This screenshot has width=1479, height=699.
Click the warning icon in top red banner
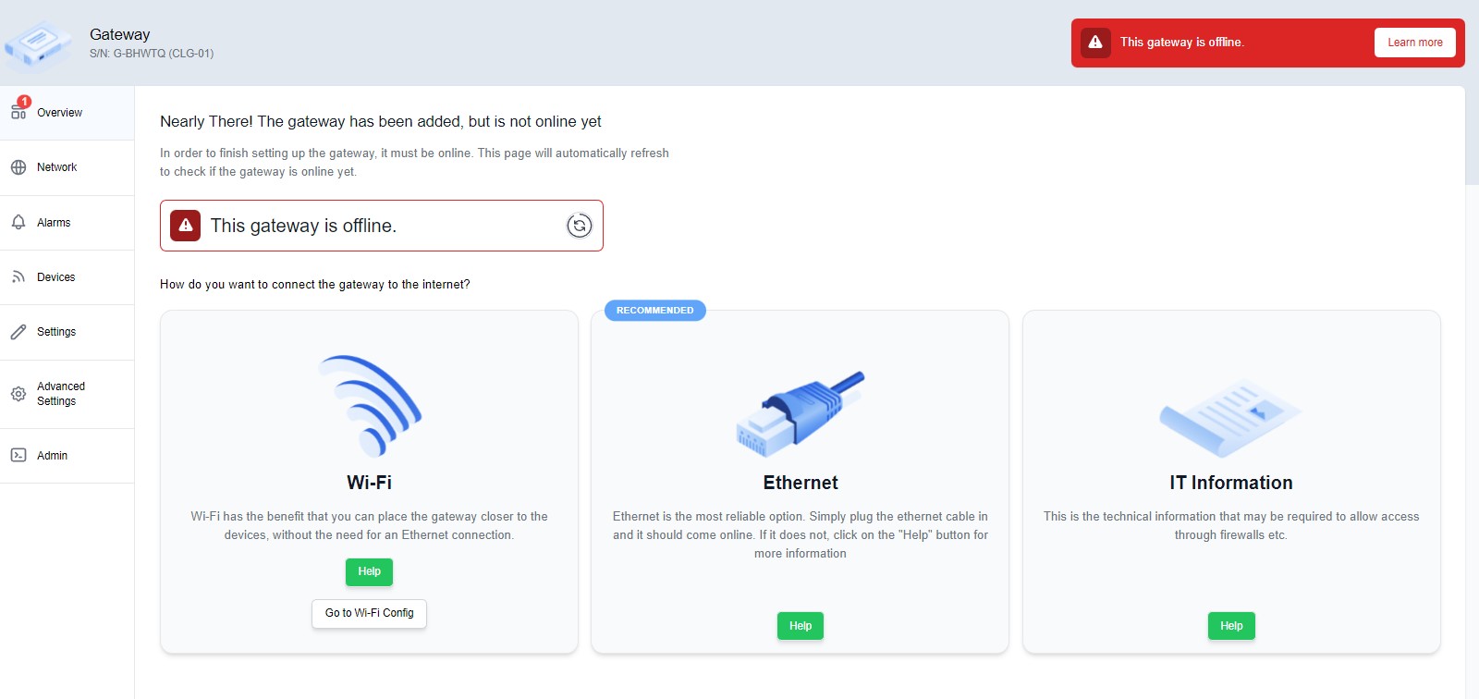pos(1095,43)
